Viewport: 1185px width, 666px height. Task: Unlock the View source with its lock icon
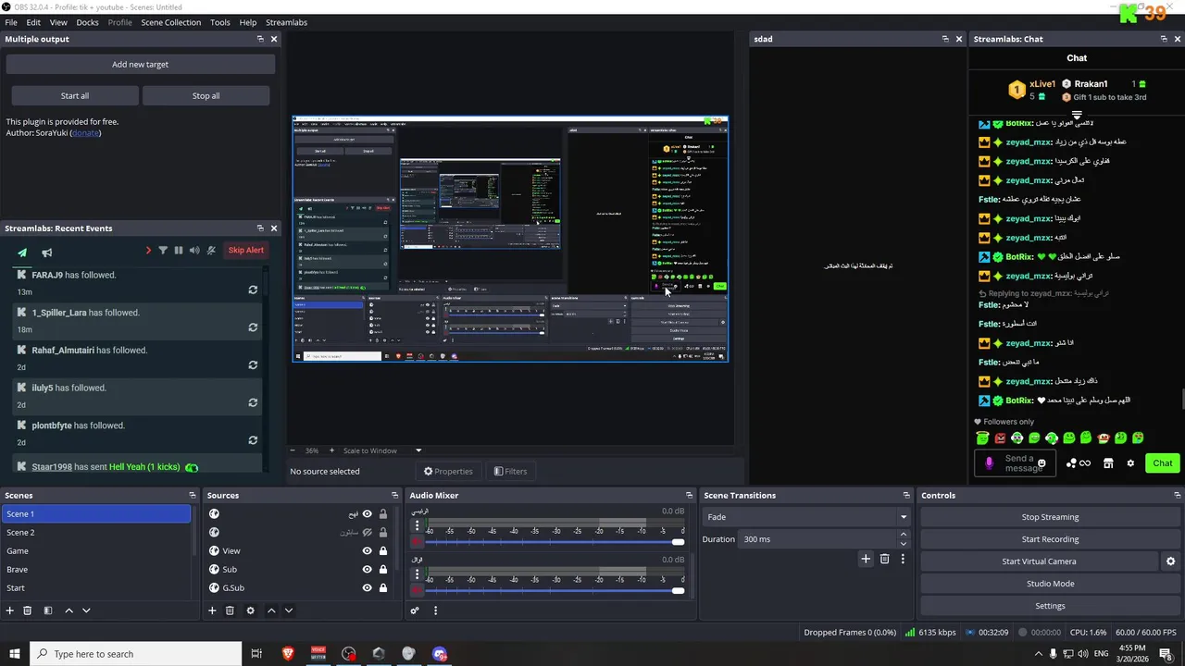coord(382,551)
